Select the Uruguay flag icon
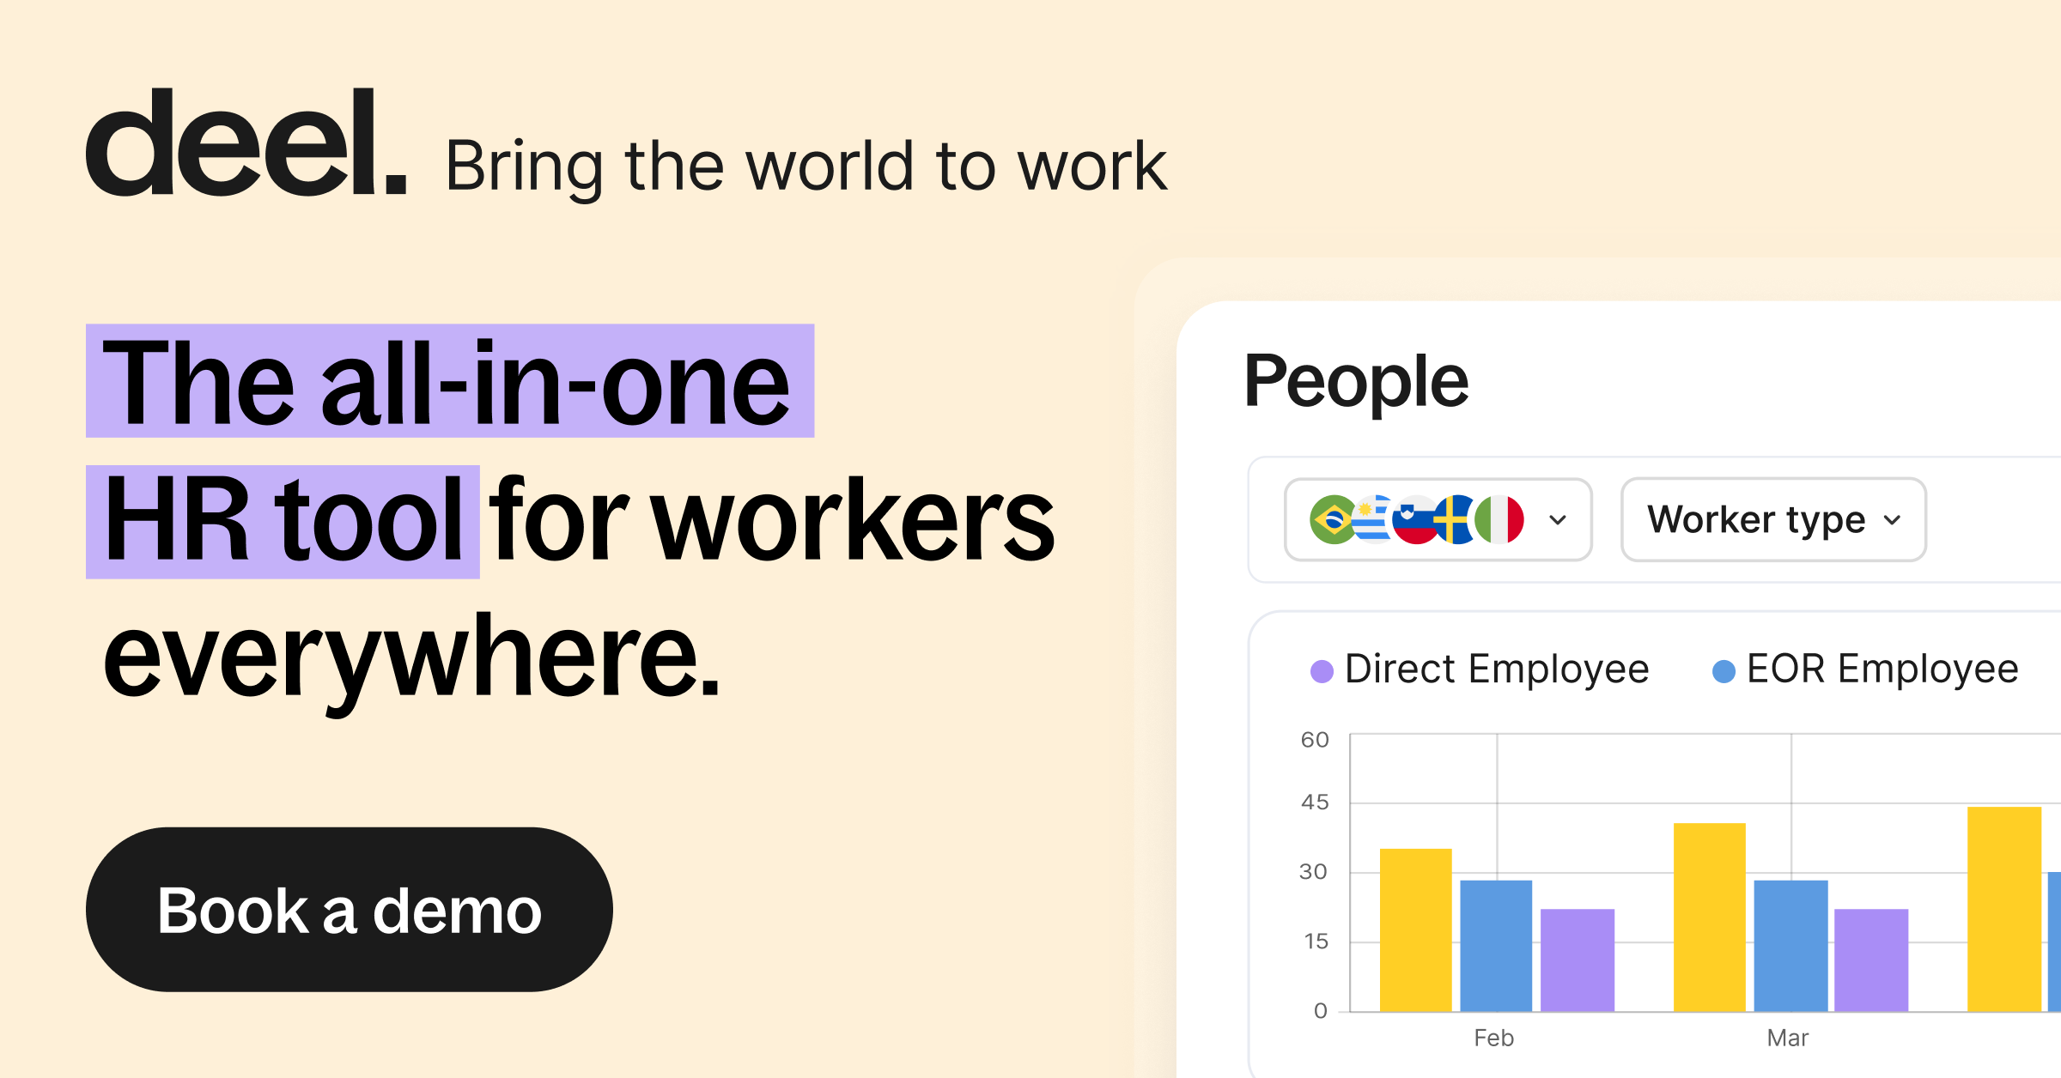This screenshot has height=1078, width=2061. 1372,519
